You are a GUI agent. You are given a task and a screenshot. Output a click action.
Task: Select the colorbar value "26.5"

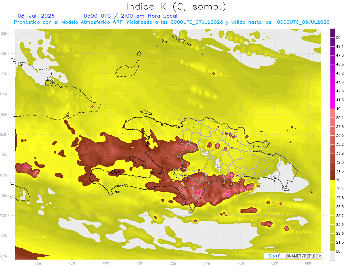point(340,207)
